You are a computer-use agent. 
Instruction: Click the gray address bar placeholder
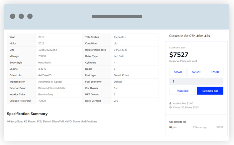pyautogui.click(x=117, y=17)
